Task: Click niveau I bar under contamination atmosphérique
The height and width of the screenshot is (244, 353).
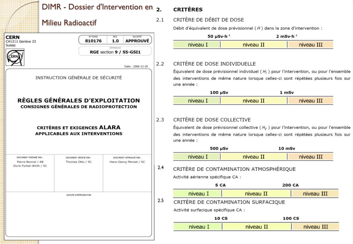Action: 197,194
